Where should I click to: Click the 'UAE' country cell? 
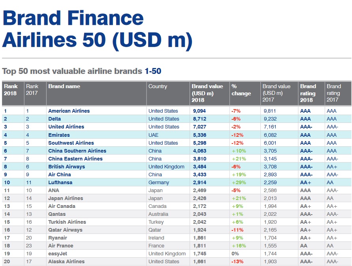point(153,135)
